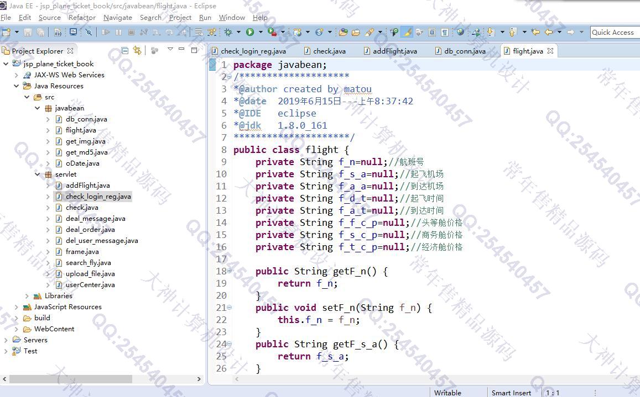Open the Debug configurations dropdown arrow

pos(238,32)
